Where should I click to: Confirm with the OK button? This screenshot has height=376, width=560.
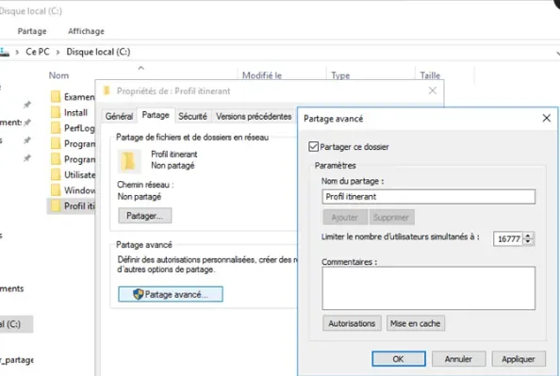tap(399, 358)
